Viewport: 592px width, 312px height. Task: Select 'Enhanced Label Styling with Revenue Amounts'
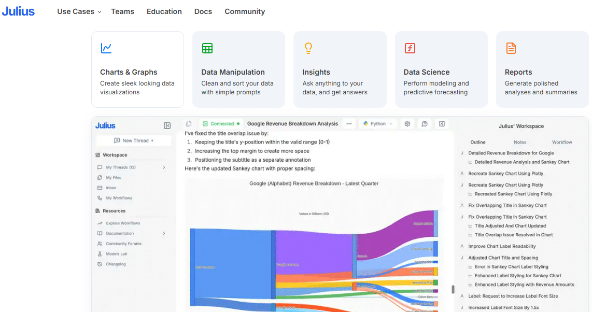pos(525,285)
